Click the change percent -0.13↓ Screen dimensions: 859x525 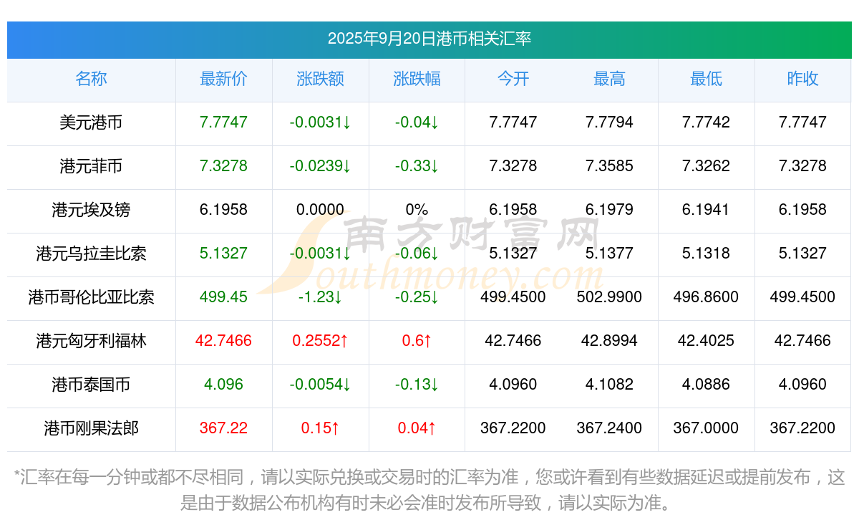coord(417,385)
